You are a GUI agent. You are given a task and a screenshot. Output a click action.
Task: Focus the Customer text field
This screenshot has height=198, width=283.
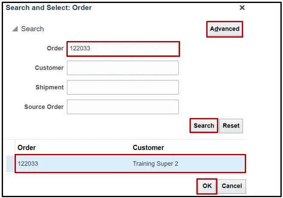(x=123, y=68)
